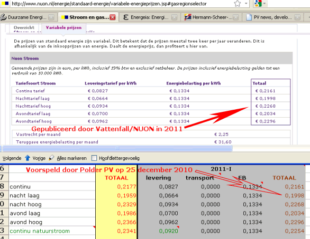The height and width of the screenshot is (239, 310).
Task: Click the horizontal page scrollbar
Action: 117,148
